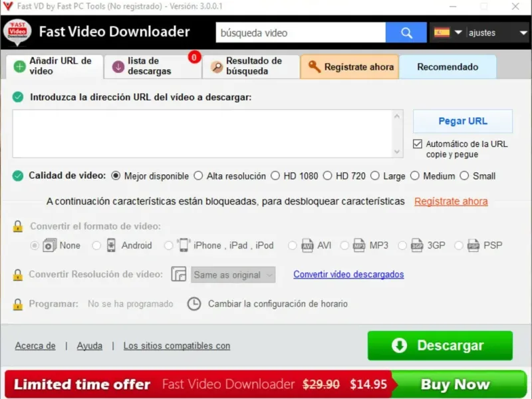
Task: Click the resolution resize icon
Action: (179, 274)
